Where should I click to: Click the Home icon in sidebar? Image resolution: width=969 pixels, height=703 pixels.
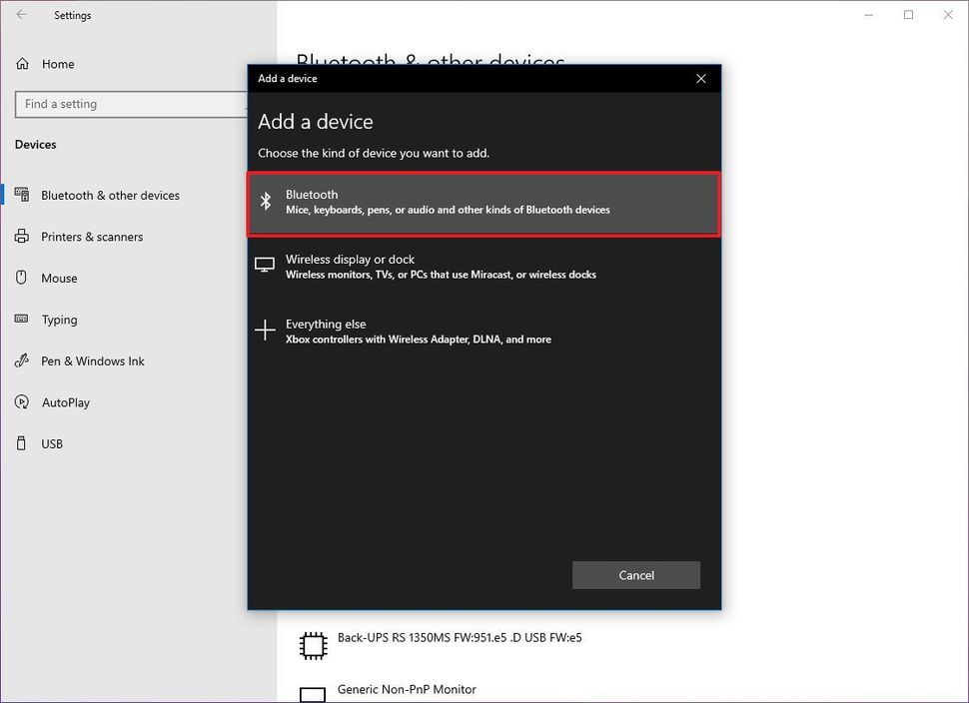22,64
